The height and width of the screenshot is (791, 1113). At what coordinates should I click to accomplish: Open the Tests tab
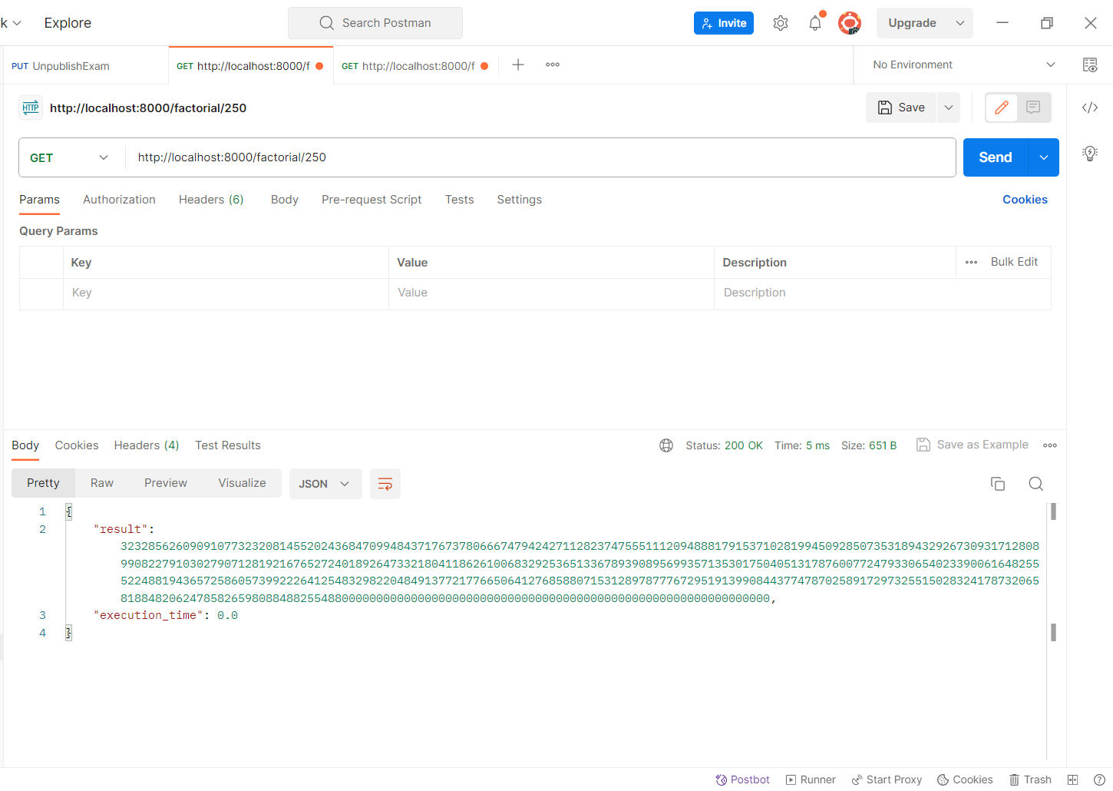tap(459, 200)
